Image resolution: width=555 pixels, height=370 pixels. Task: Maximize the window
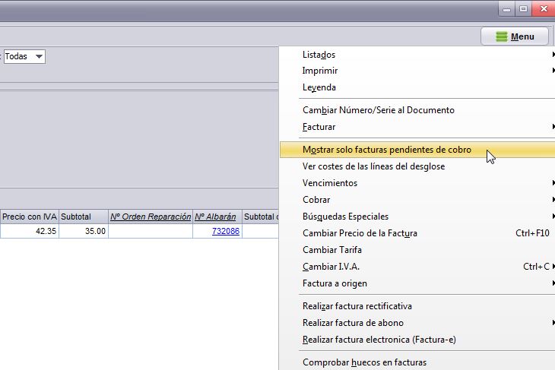pos(523,9)
